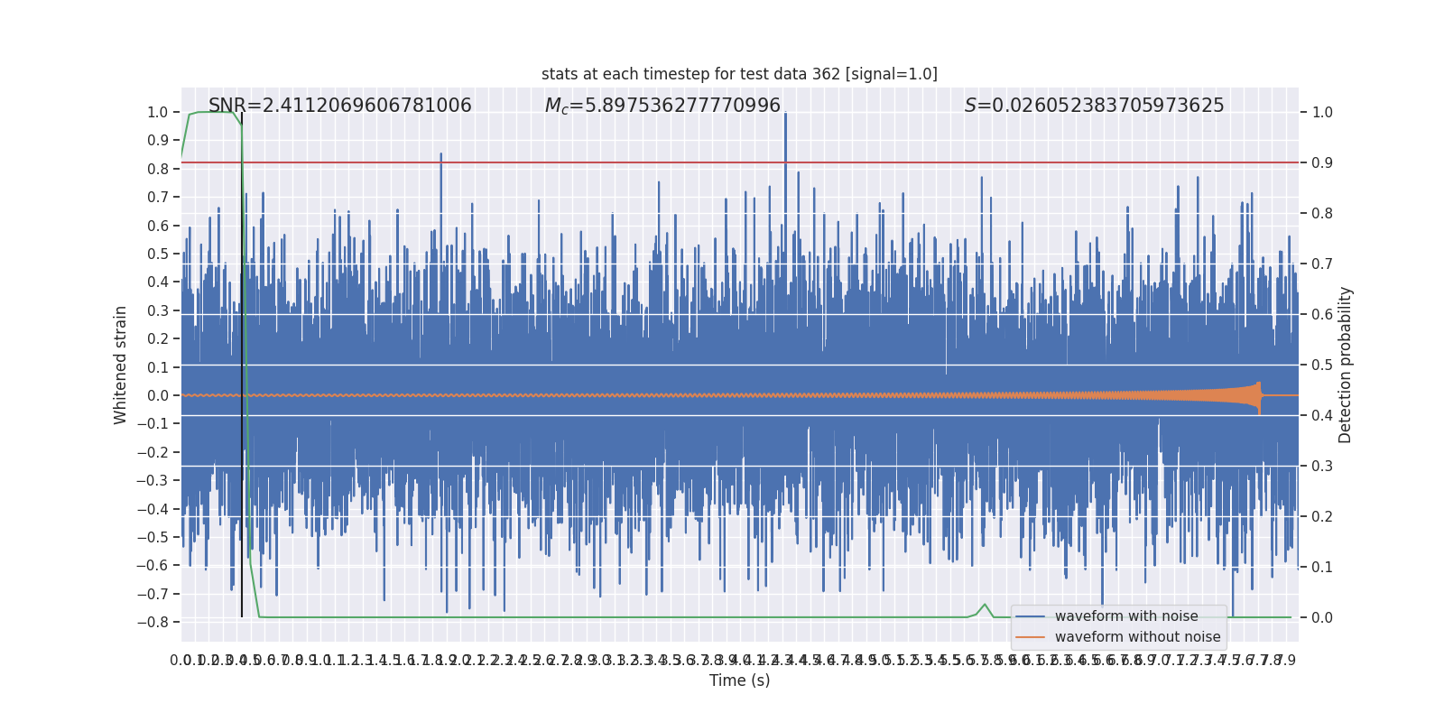
Task: Click the SNR=2.4112069606781006 annotation
Action: (x=340, y=106)
